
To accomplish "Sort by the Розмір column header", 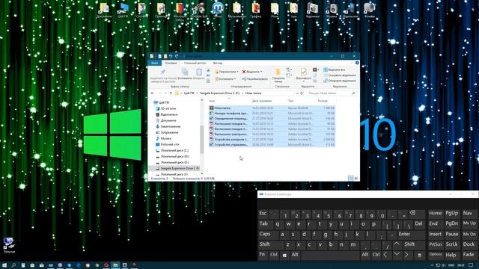I will pyautogui.click(x=323, y=101).
